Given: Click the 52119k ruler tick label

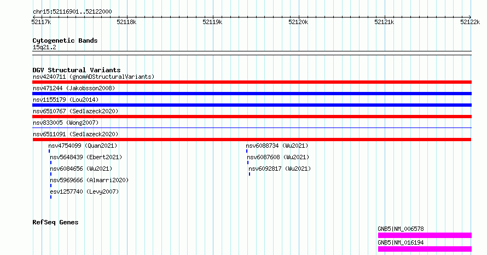Looking at the screenshot, I should 212,22.
